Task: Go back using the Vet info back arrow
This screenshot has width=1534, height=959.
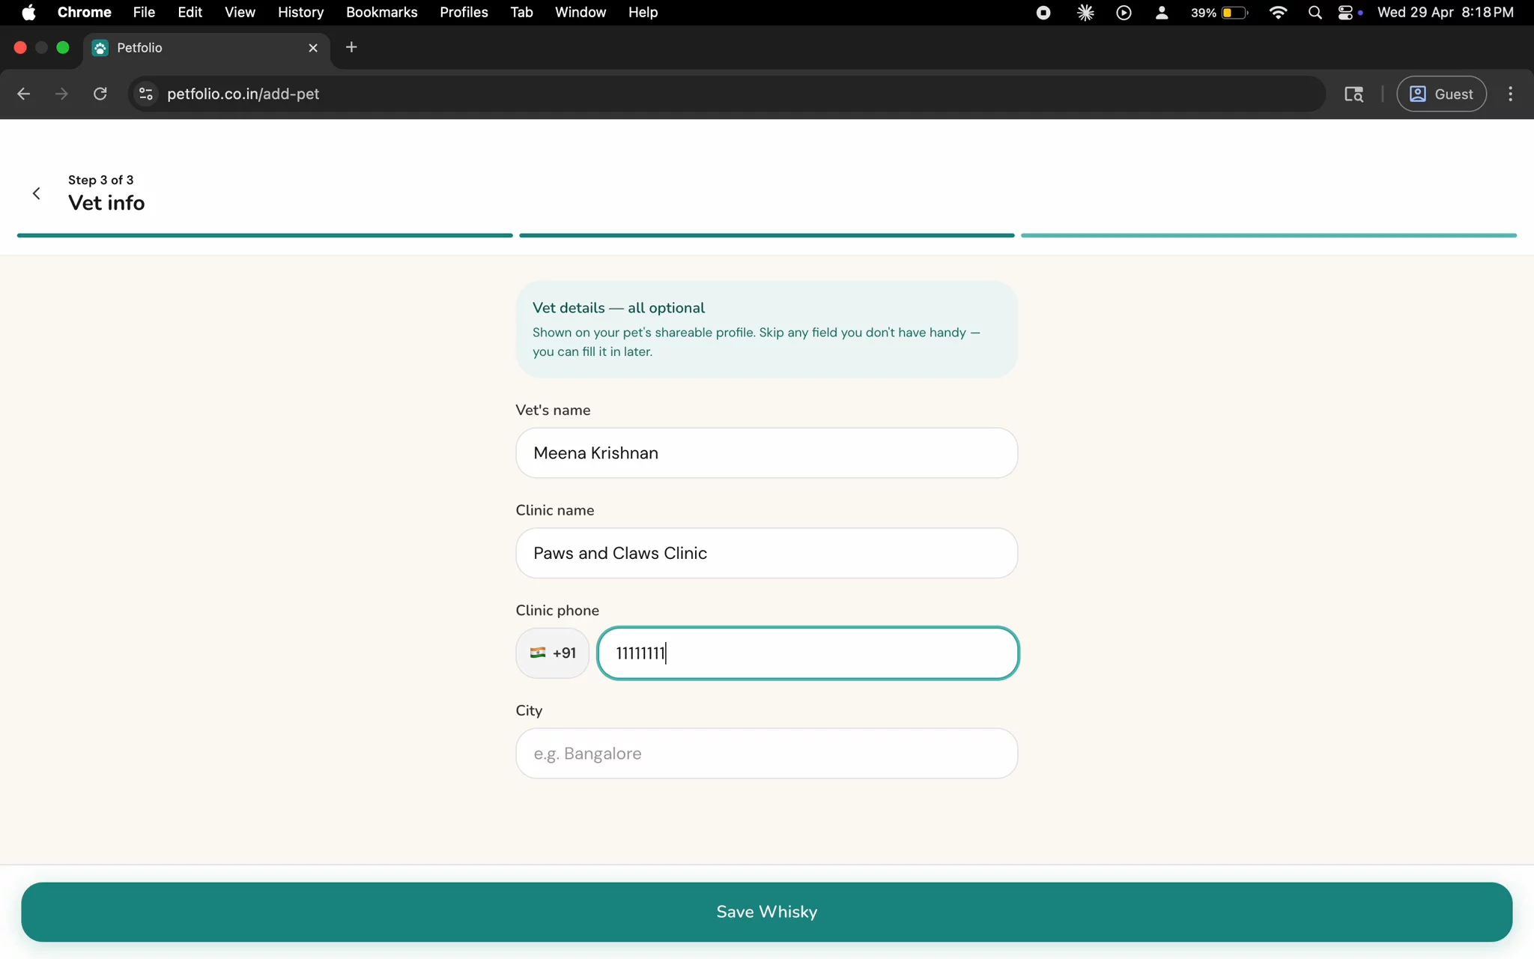Action: pos(36,194)
